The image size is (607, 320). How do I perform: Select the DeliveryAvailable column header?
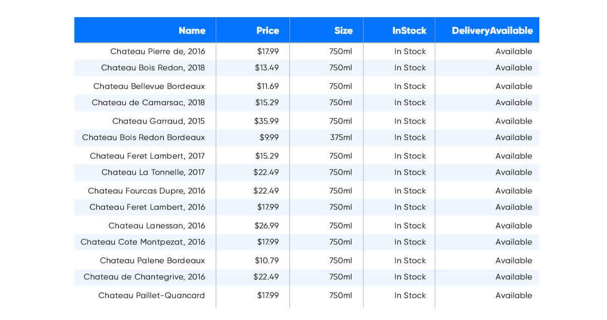coord(492,31)
